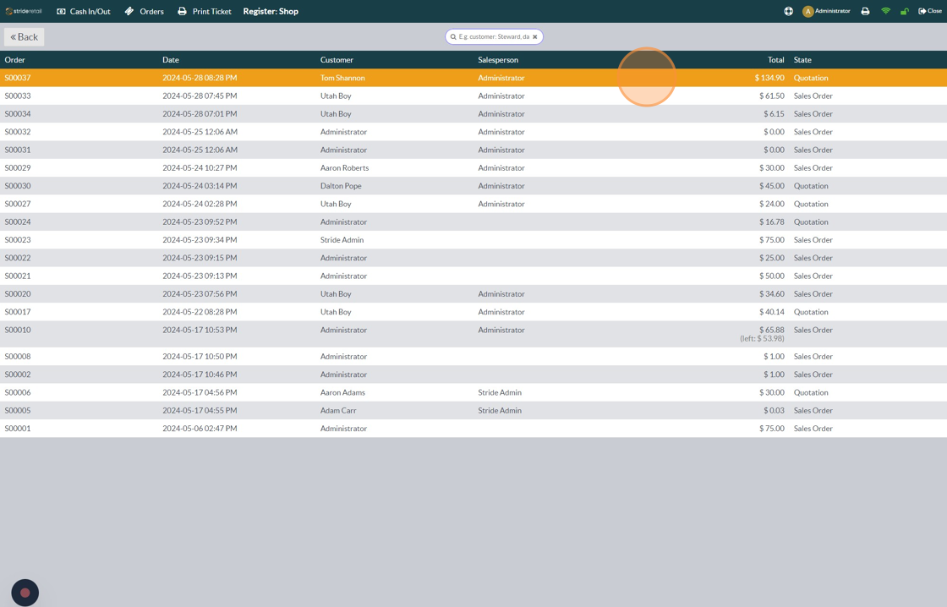Click the search magnifier icon

(453, 37)
